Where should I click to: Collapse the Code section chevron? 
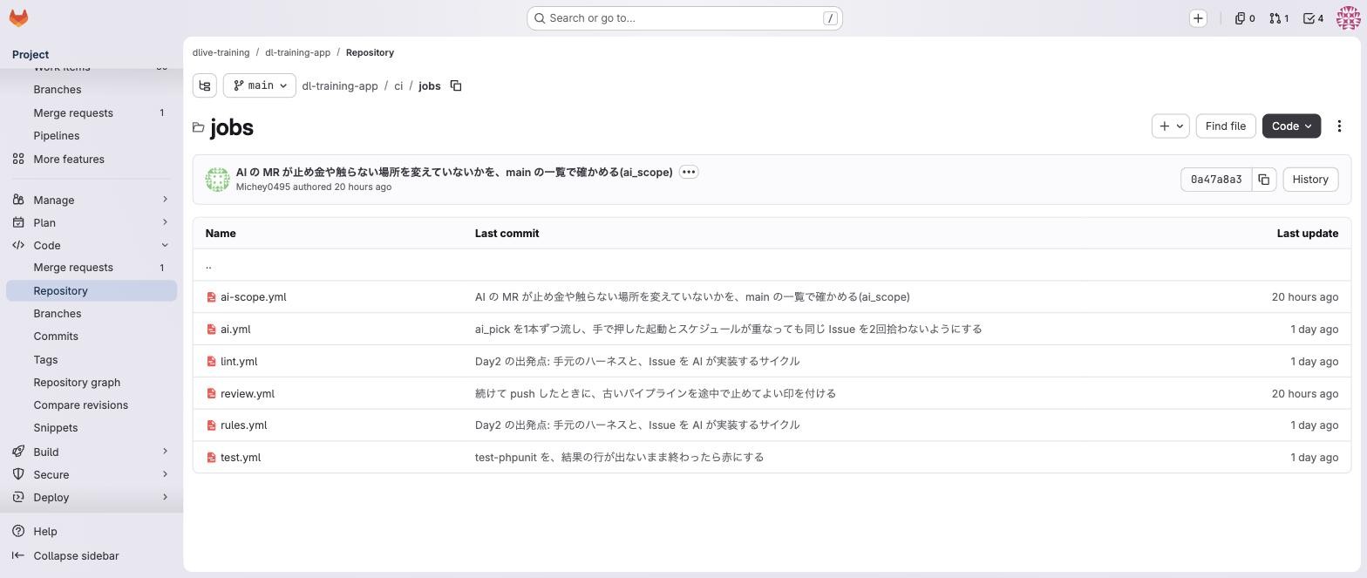pos(165,245)
